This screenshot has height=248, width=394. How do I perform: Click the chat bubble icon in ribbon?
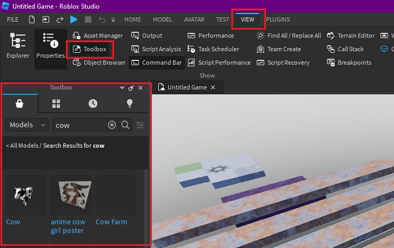click(384, 49)
